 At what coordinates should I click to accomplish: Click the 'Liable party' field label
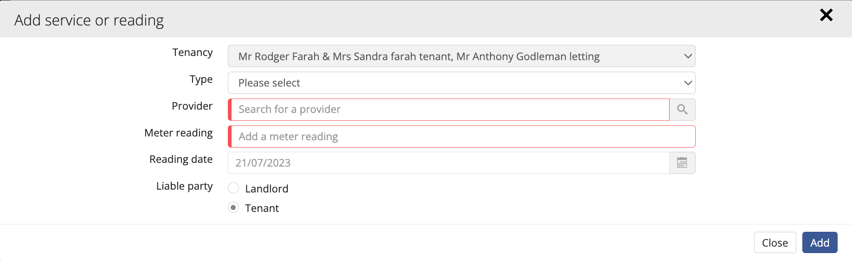click(185, 186)
